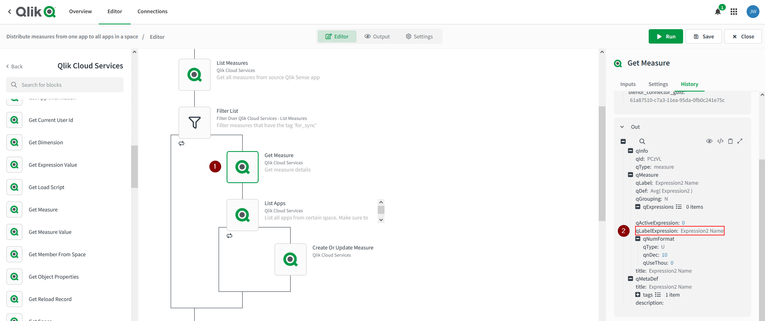Expand the output view with arrows icon

point(740,141)
